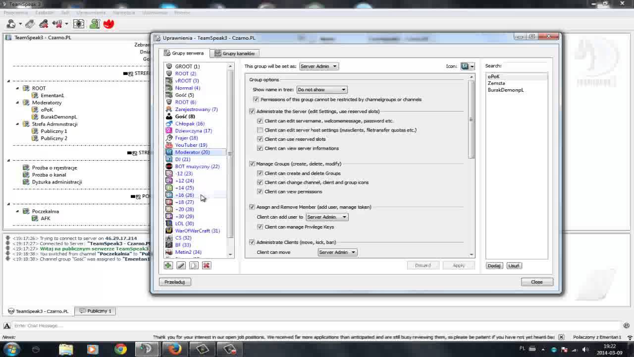This screenshot has width=634, height=357.
Task: Select Publiczny 1 chat tab
Action: point(96,311)
